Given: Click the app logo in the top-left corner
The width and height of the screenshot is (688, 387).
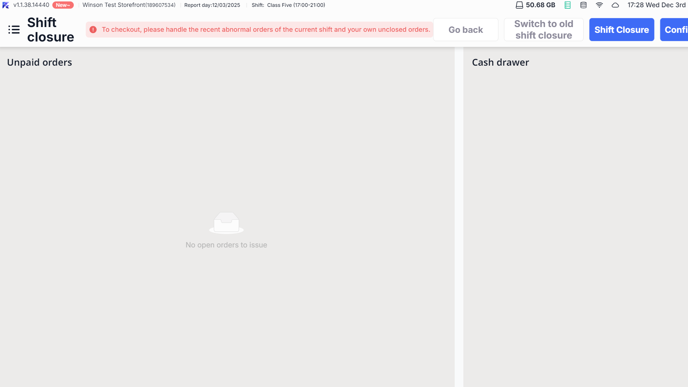Looking at the screenshot, I should point(6,5).
